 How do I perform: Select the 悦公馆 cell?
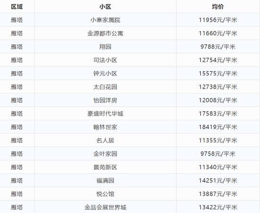click(105, 194)
